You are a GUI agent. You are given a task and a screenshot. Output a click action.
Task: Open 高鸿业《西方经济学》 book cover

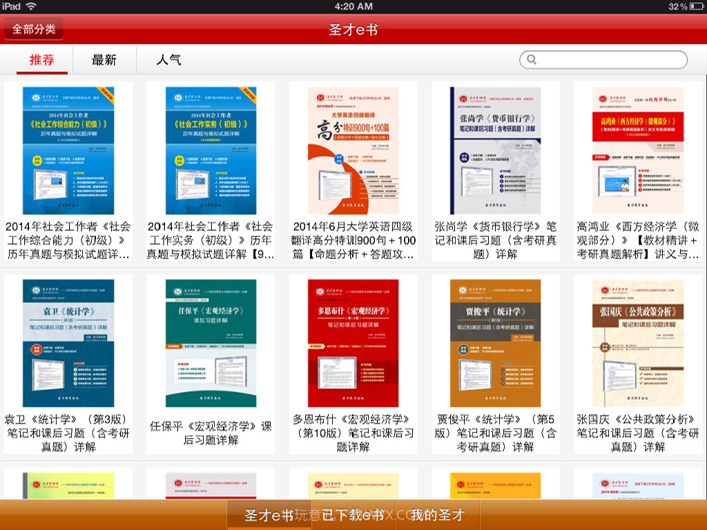tap(639, 148)
